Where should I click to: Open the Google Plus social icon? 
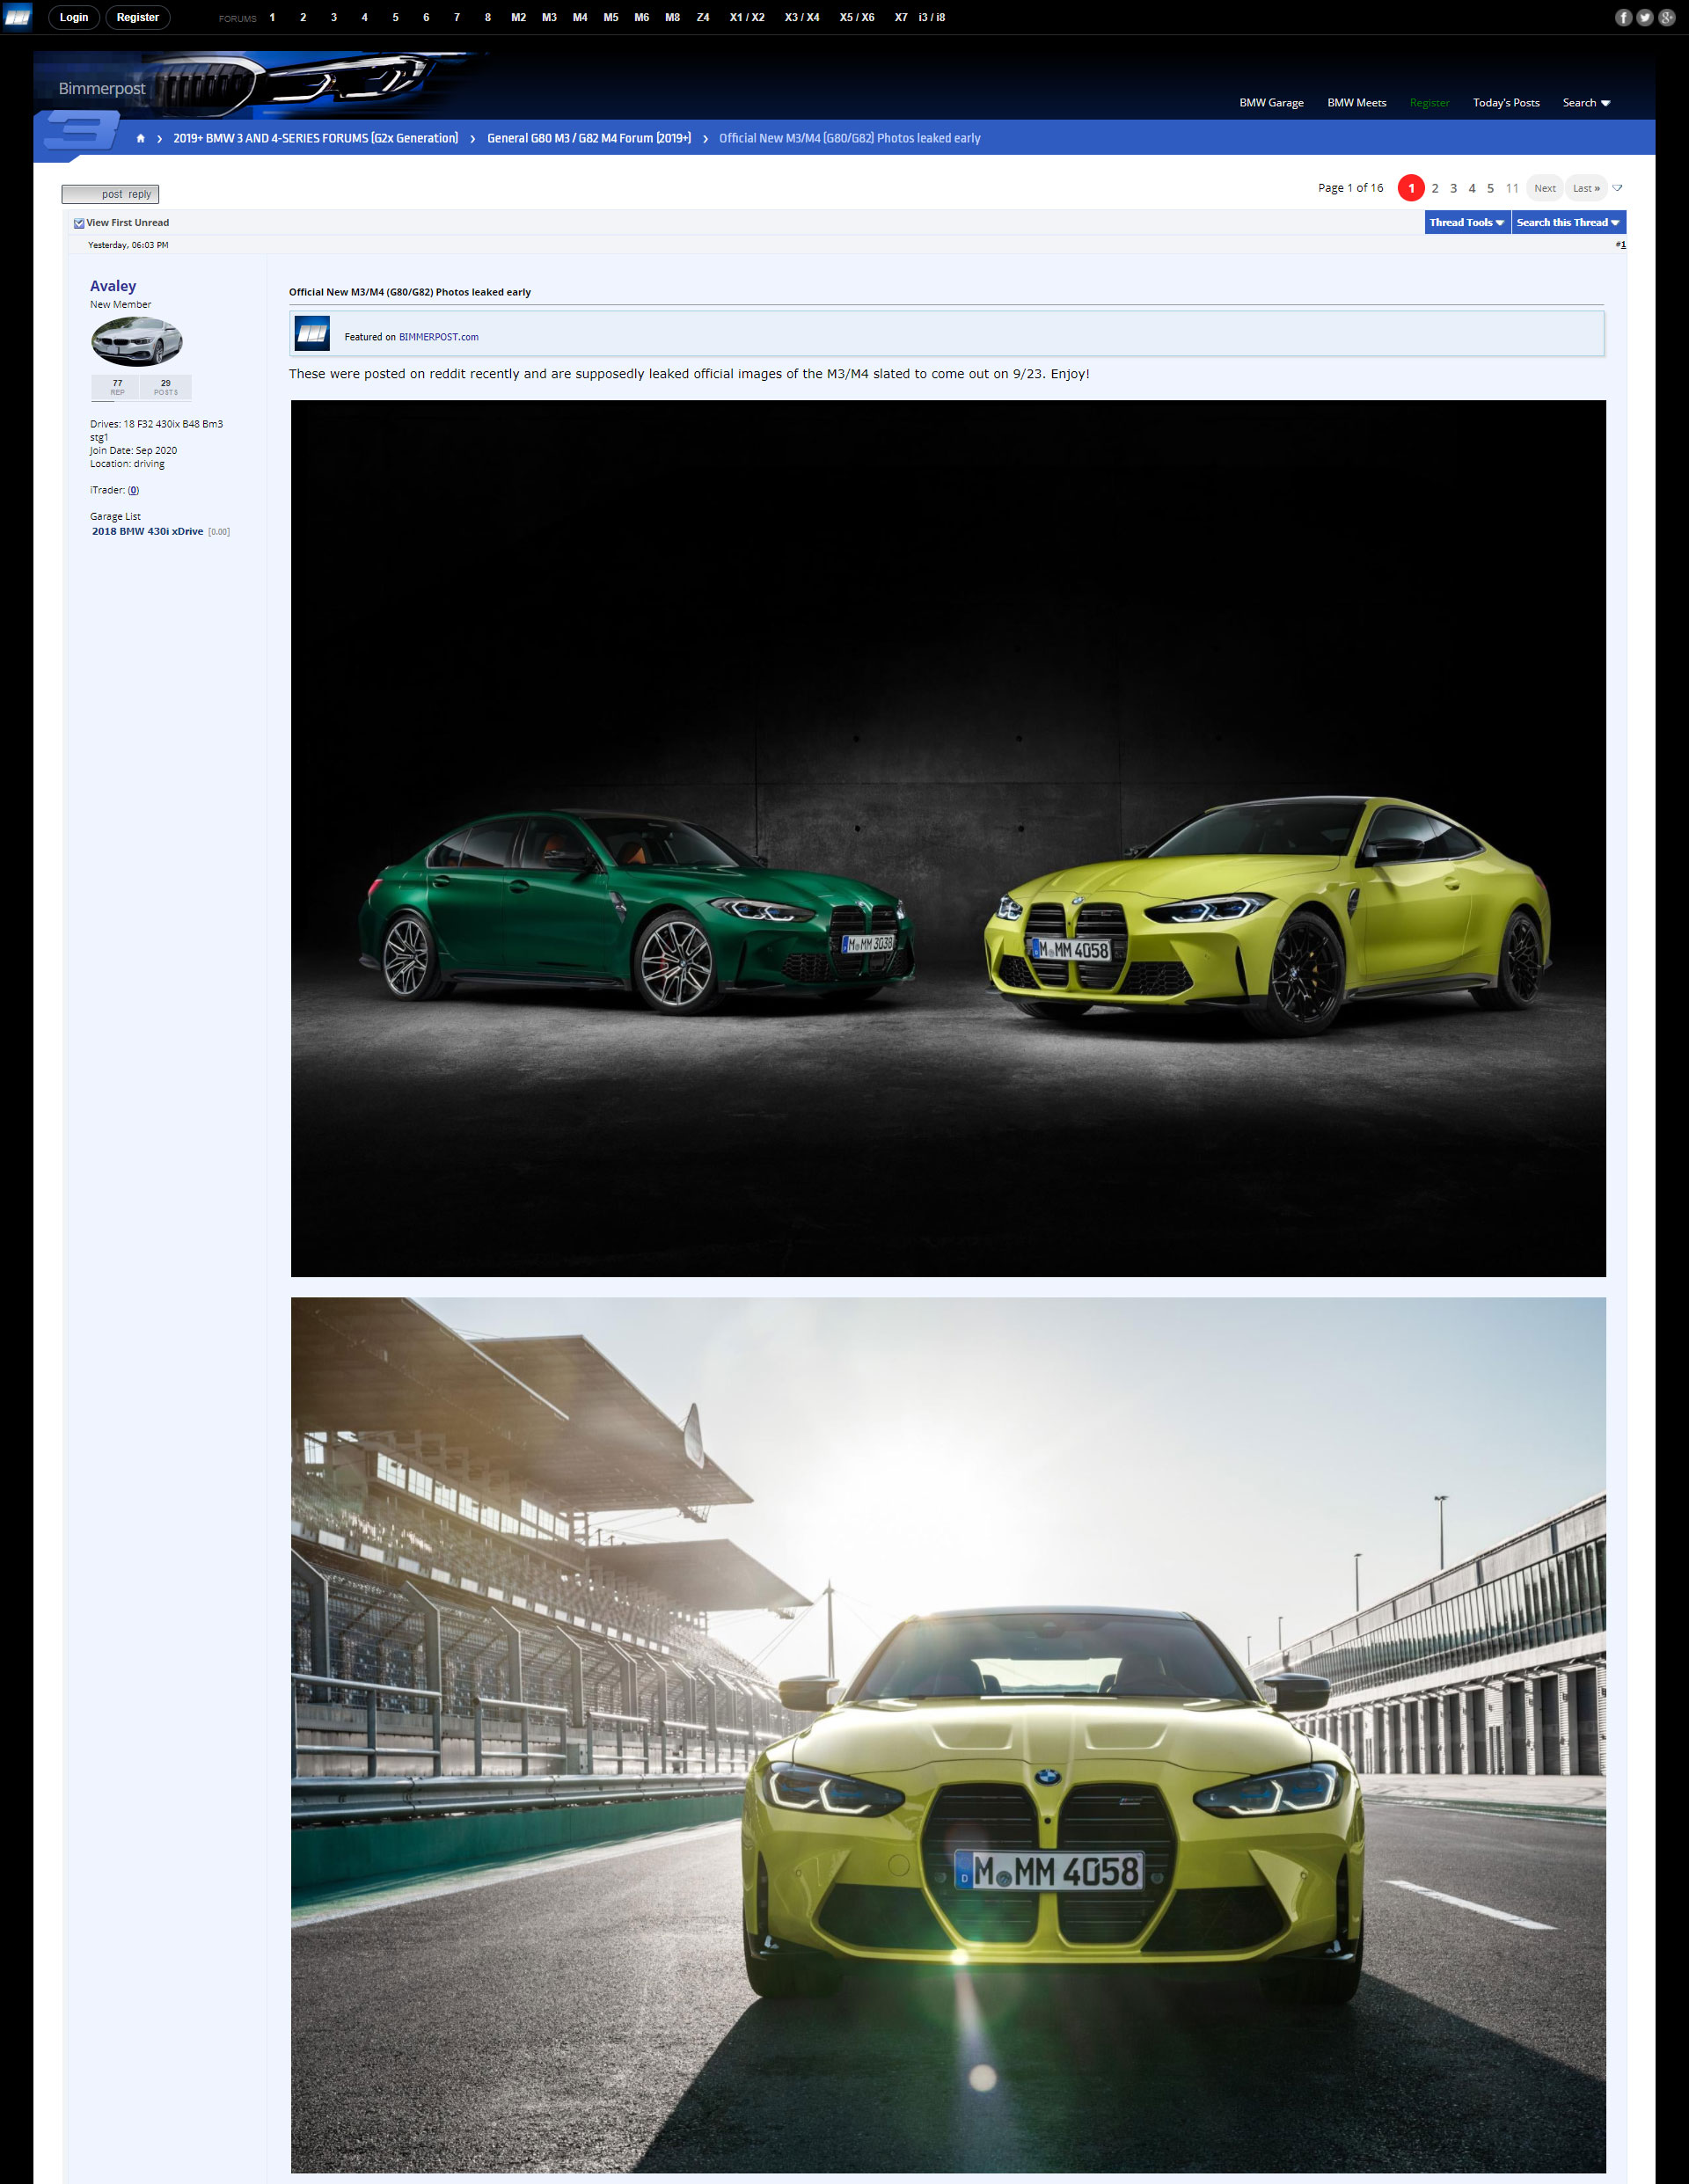[1666, 17]
